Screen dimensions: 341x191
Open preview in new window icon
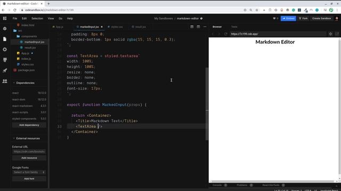click(330, 34)
